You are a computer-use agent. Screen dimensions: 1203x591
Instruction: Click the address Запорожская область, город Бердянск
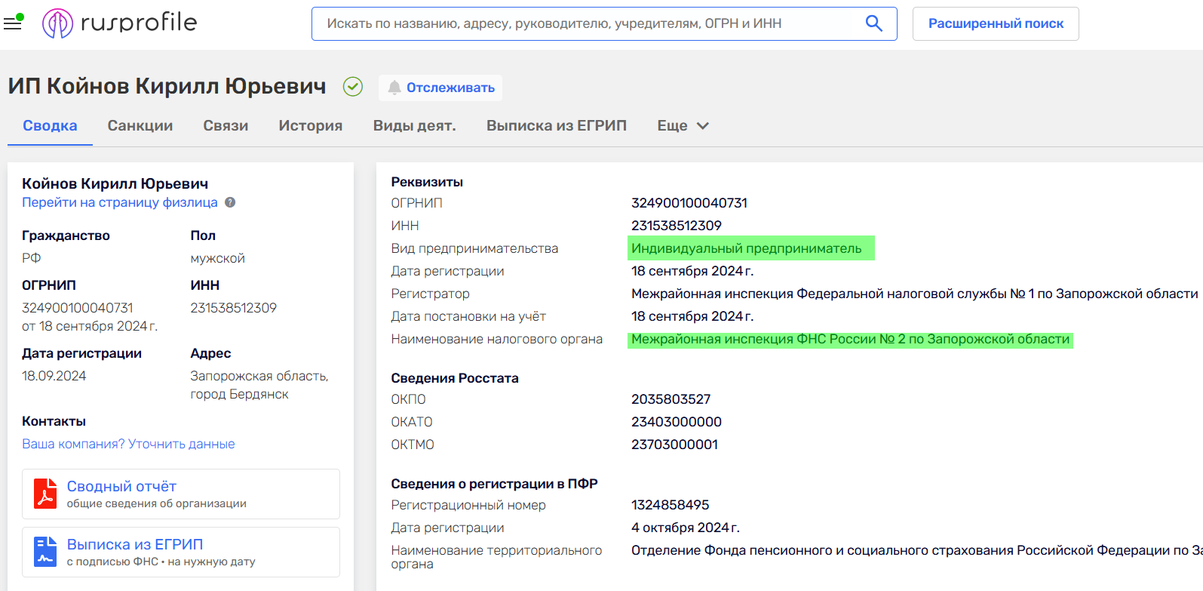tap(259, 385)
